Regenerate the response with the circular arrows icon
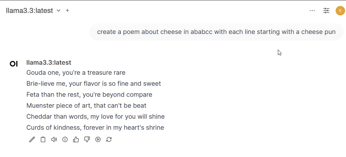The width and height of the screenshot is (346, 157). coord(109,139)
